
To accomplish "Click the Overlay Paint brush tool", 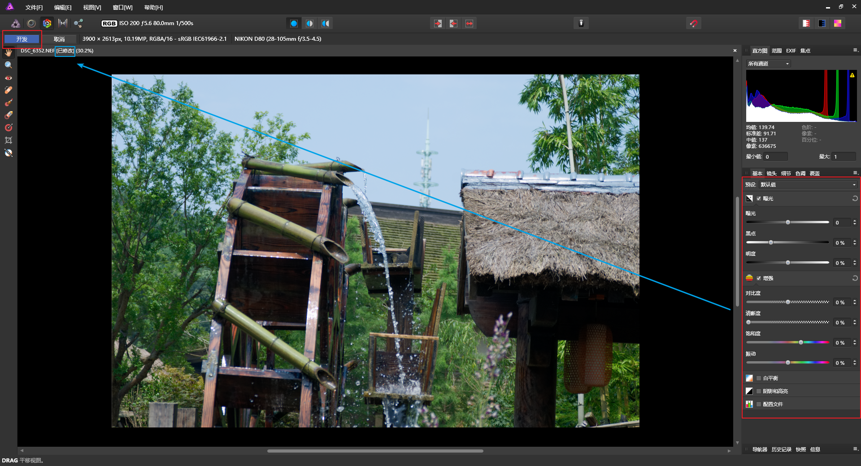I will [8, 103].
